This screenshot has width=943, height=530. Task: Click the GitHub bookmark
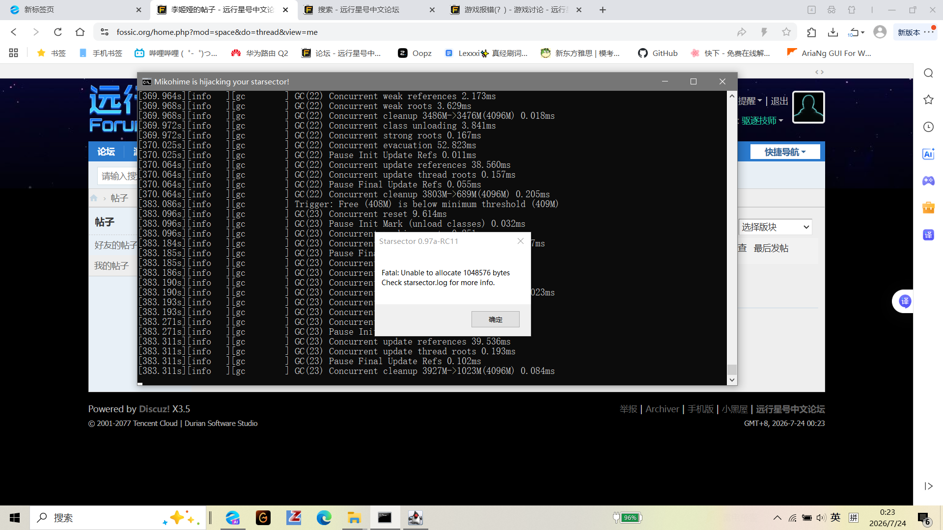pyautogui.click(x=658, y=53)
